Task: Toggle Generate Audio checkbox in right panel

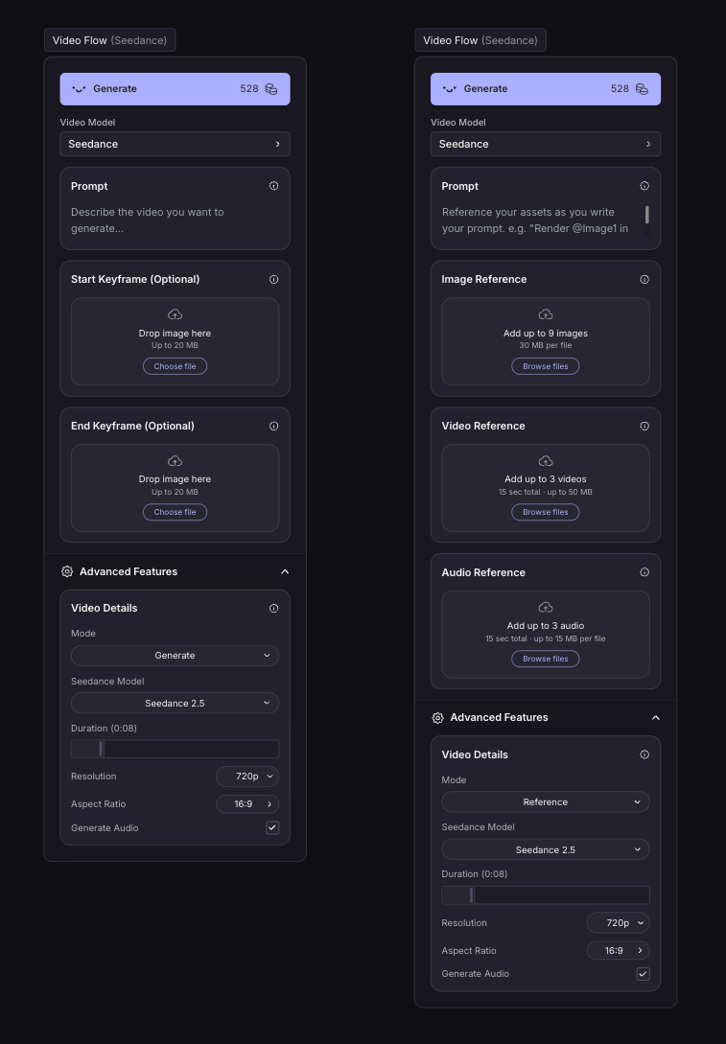Action: (643, 974)
